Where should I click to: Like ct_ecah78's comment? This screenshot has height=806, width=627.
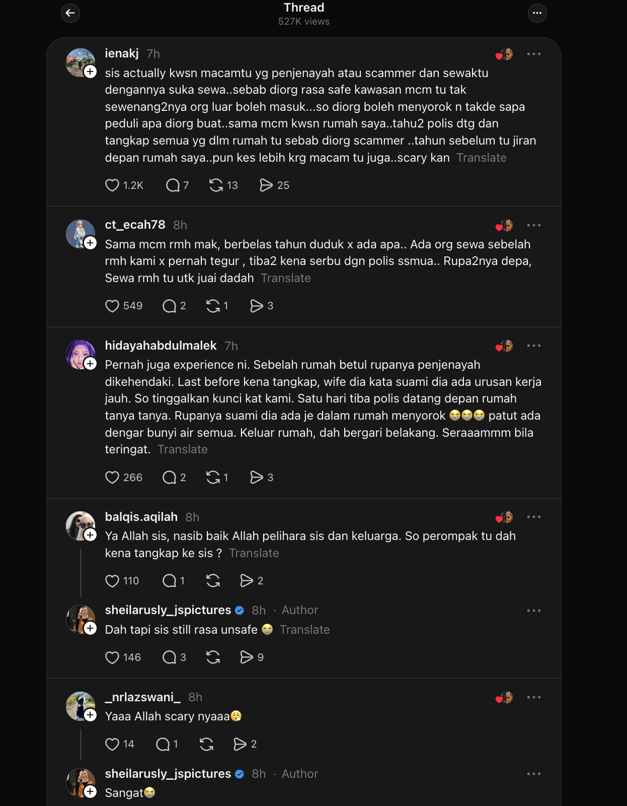click(112, 306)
